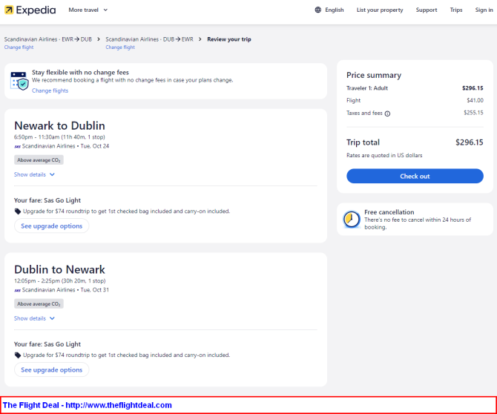Click the Free cancellation heading

(x=389, y=212)
